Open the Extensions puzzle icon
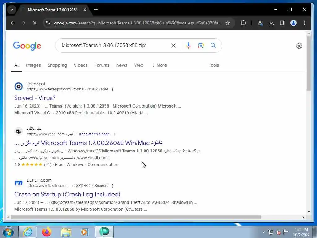317x238 pixels. click(x=243, y=23)
